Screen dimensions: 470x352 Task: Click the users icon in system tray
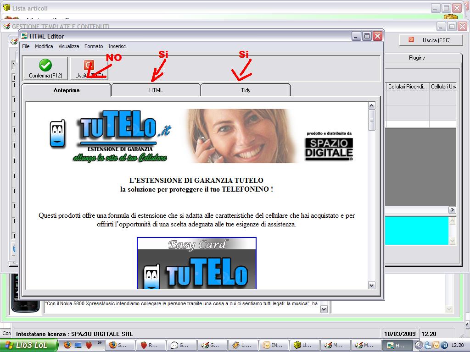[428, 345]
